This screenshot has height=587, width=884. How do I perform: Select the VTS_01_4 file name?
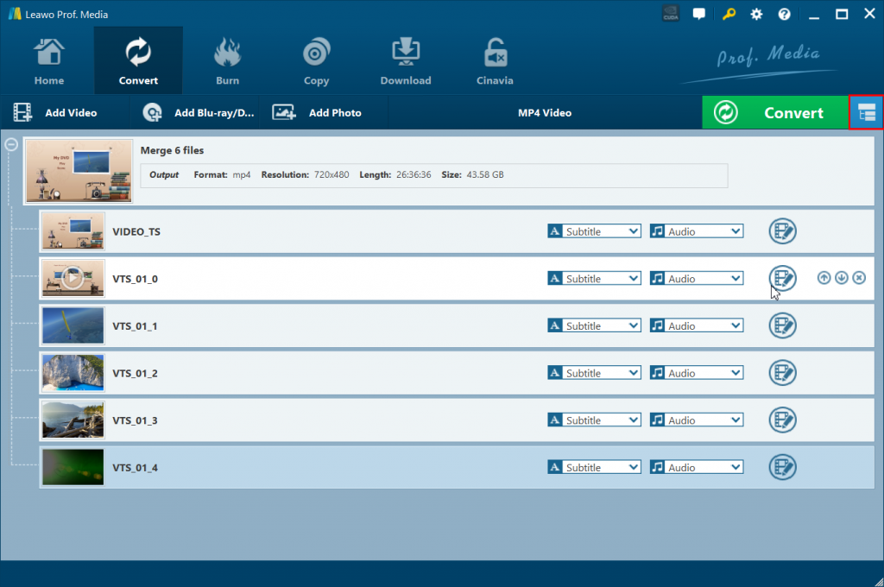pos(135,468)
